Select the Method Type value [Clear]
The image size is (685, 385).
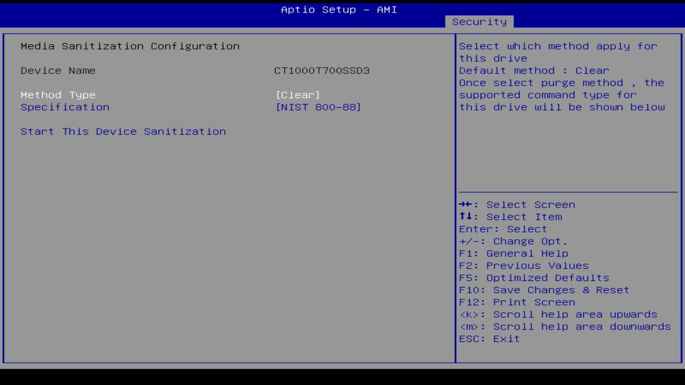(x=299, y=95)
